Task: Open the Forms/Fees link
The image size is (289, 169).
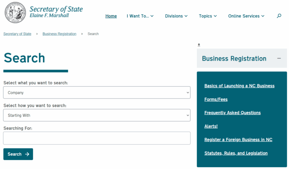Action: (216, 99)
